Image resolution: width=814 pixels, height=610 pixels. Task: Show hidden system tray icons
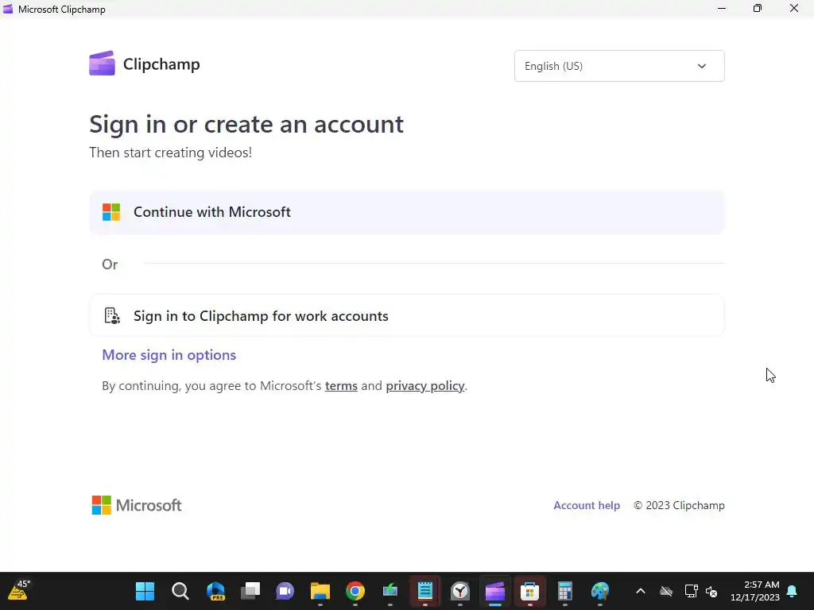pos(641,591)
